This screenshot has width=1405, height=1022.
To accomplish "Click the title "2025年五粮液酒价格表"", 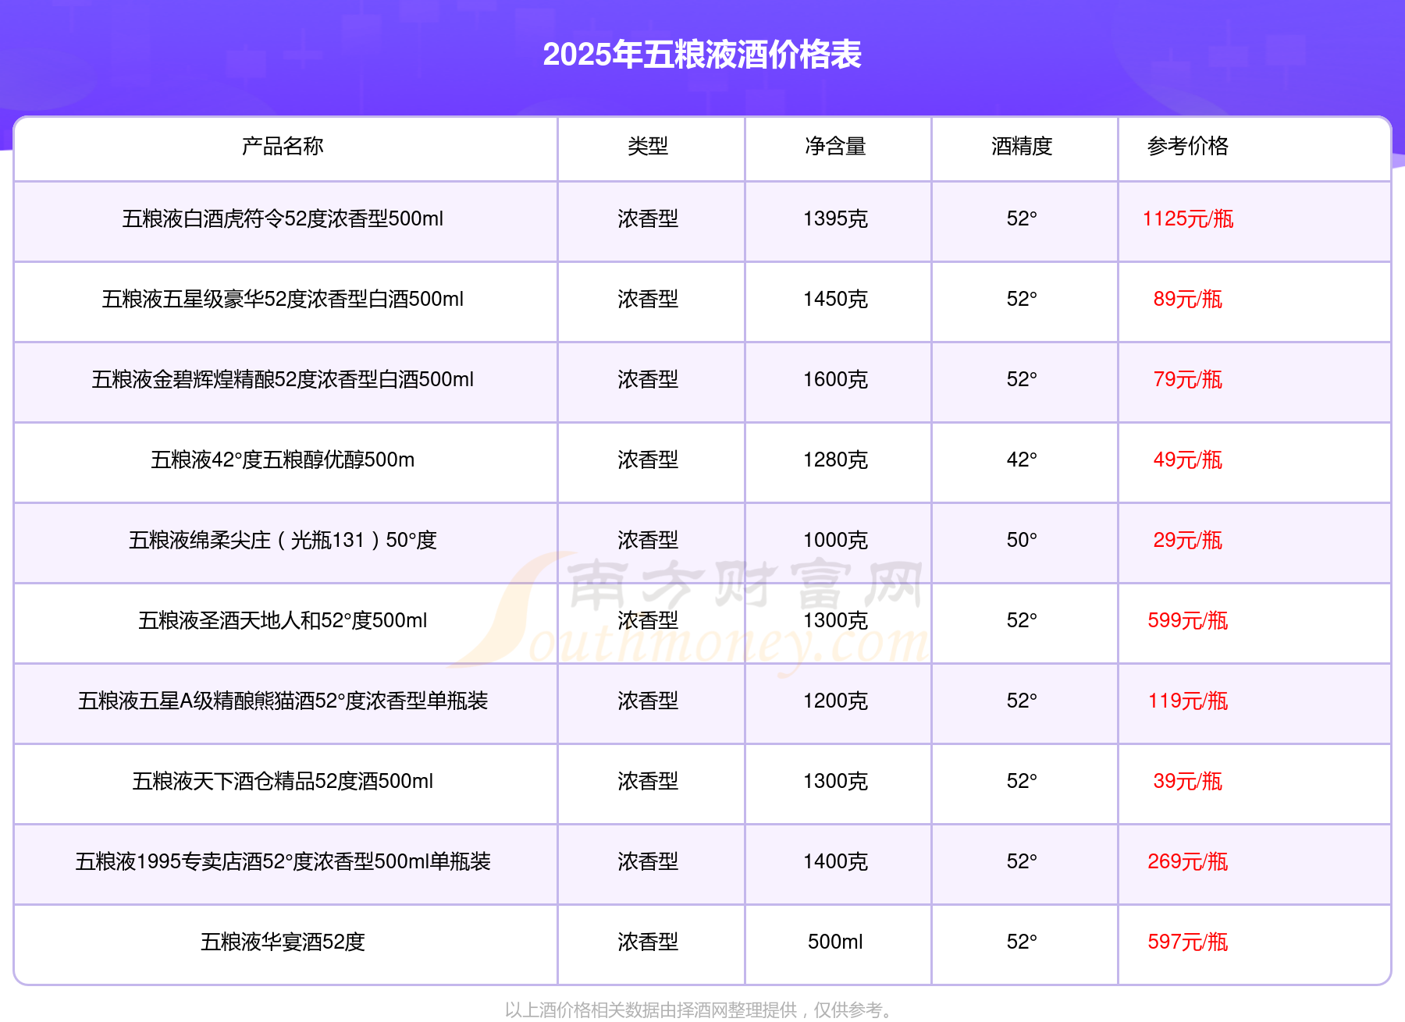I will (x=702, y=55).
